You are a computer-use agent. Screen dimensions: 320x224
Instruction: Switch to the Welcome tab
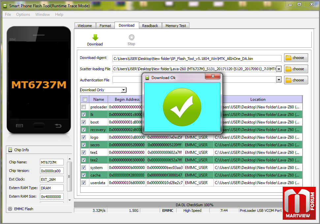click(85, 26)
